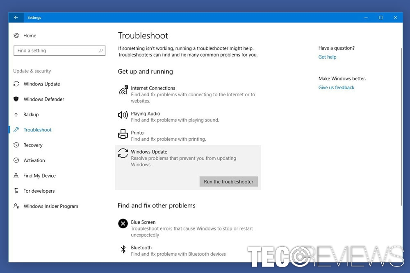Click the Activation checkmark circle icon
The height and width of the screenshot is (273, 410).
tap(16, 160)
